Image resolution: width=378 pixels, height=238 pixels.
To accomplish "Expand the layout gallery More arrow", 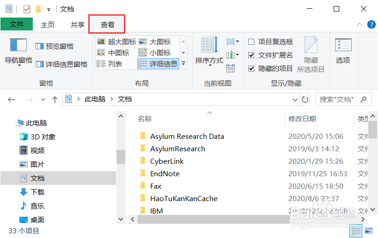I will (x=183, y=64).
